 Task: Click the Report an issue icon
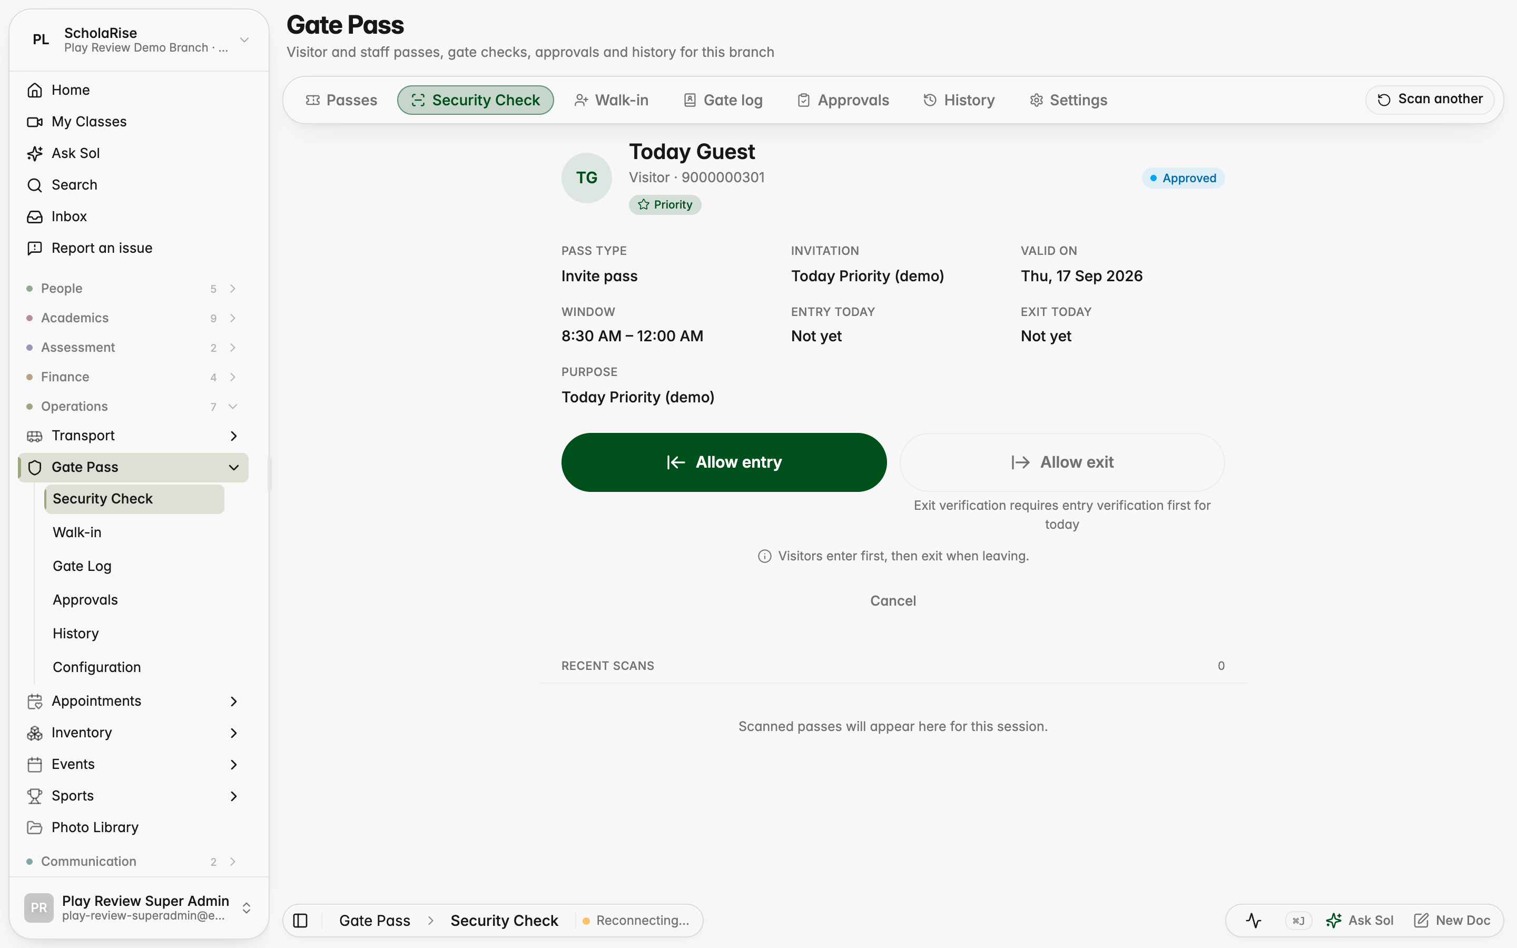(x=34, y=248)
